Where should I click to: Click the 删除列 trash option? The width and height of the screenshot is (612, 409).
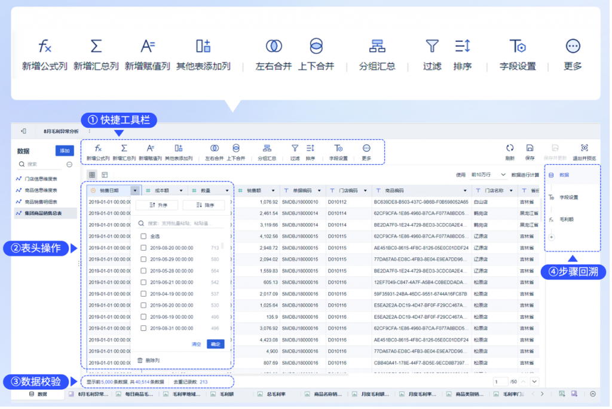click(149, 361)
